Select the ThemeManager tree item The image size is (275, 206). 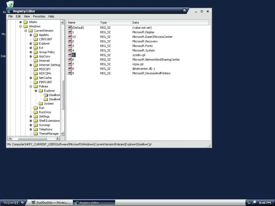click(49, 134)
